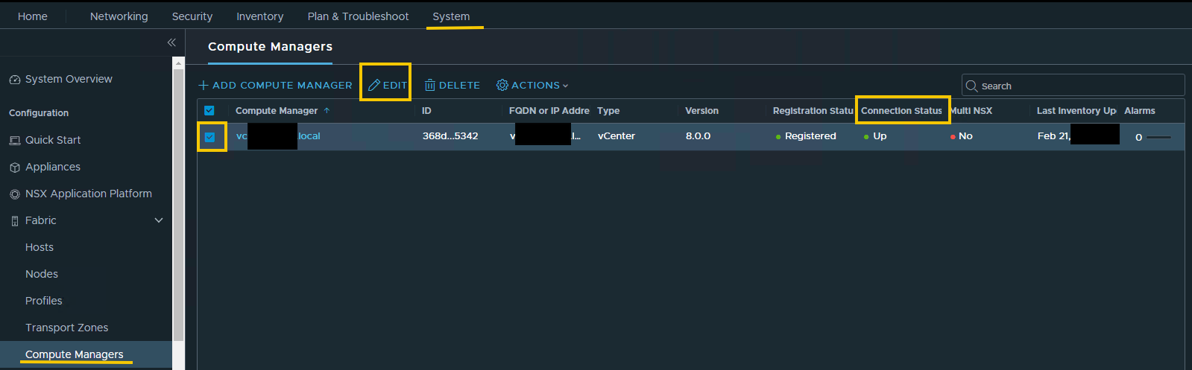Click the Configuration section label
The height and width of the screenshot is (370, 1192).
tap(39, 113)
